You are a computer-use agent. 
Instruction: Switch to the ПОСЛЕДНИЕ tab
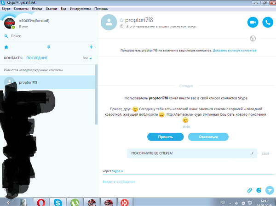pyautogui.click(x=37, y=58)
